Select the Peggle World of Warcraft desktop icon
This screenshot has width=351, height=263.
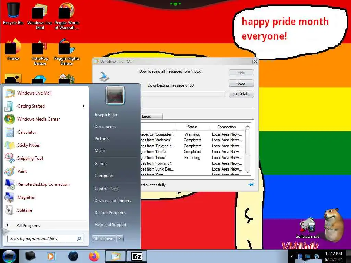tap(66, 16)
